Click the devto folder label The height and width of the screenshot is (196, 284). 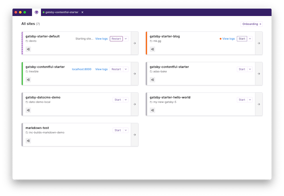[32, 41]
